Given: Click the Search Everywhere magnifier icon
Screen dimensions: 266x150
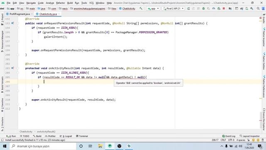Looking at the screenshot, I should coord(258,8).
